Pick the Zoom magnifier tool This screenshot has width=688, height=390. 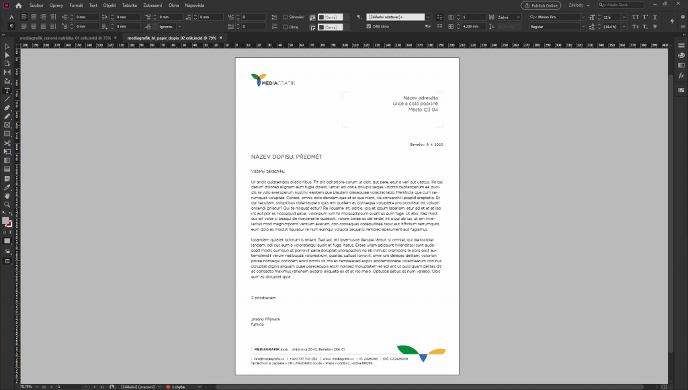tap(7, 204)
